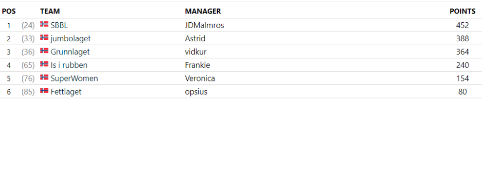Click the flag icon next to jumbolaget

point(44,37)
